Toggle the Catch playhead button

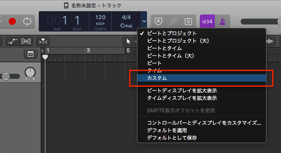43,41
